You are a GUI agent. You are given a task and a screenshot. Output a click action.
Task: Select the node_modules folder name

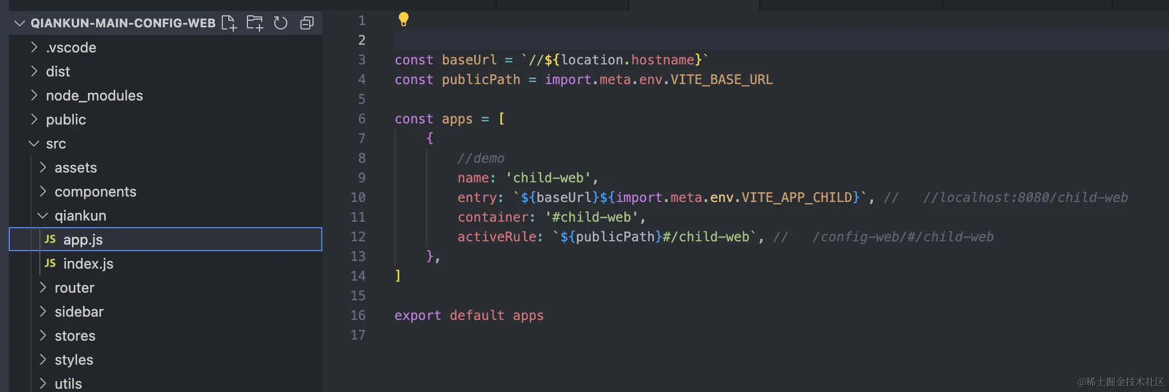coord(95,96)
